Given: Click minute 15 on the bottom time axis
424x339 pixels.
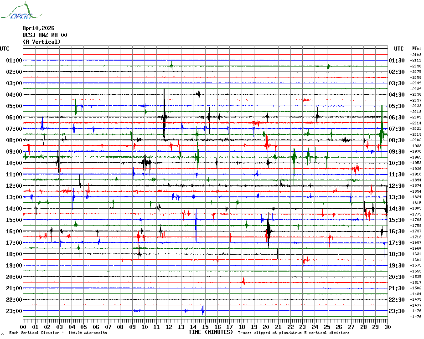Looking at the screenshot, I should [205, 327].
